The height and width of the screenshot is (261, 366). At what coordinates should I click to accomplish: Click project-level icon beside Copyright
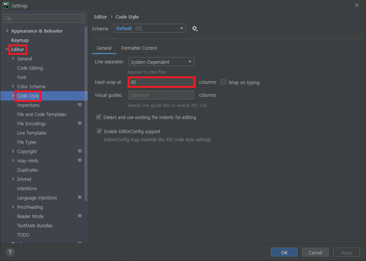tap(80, 151)
